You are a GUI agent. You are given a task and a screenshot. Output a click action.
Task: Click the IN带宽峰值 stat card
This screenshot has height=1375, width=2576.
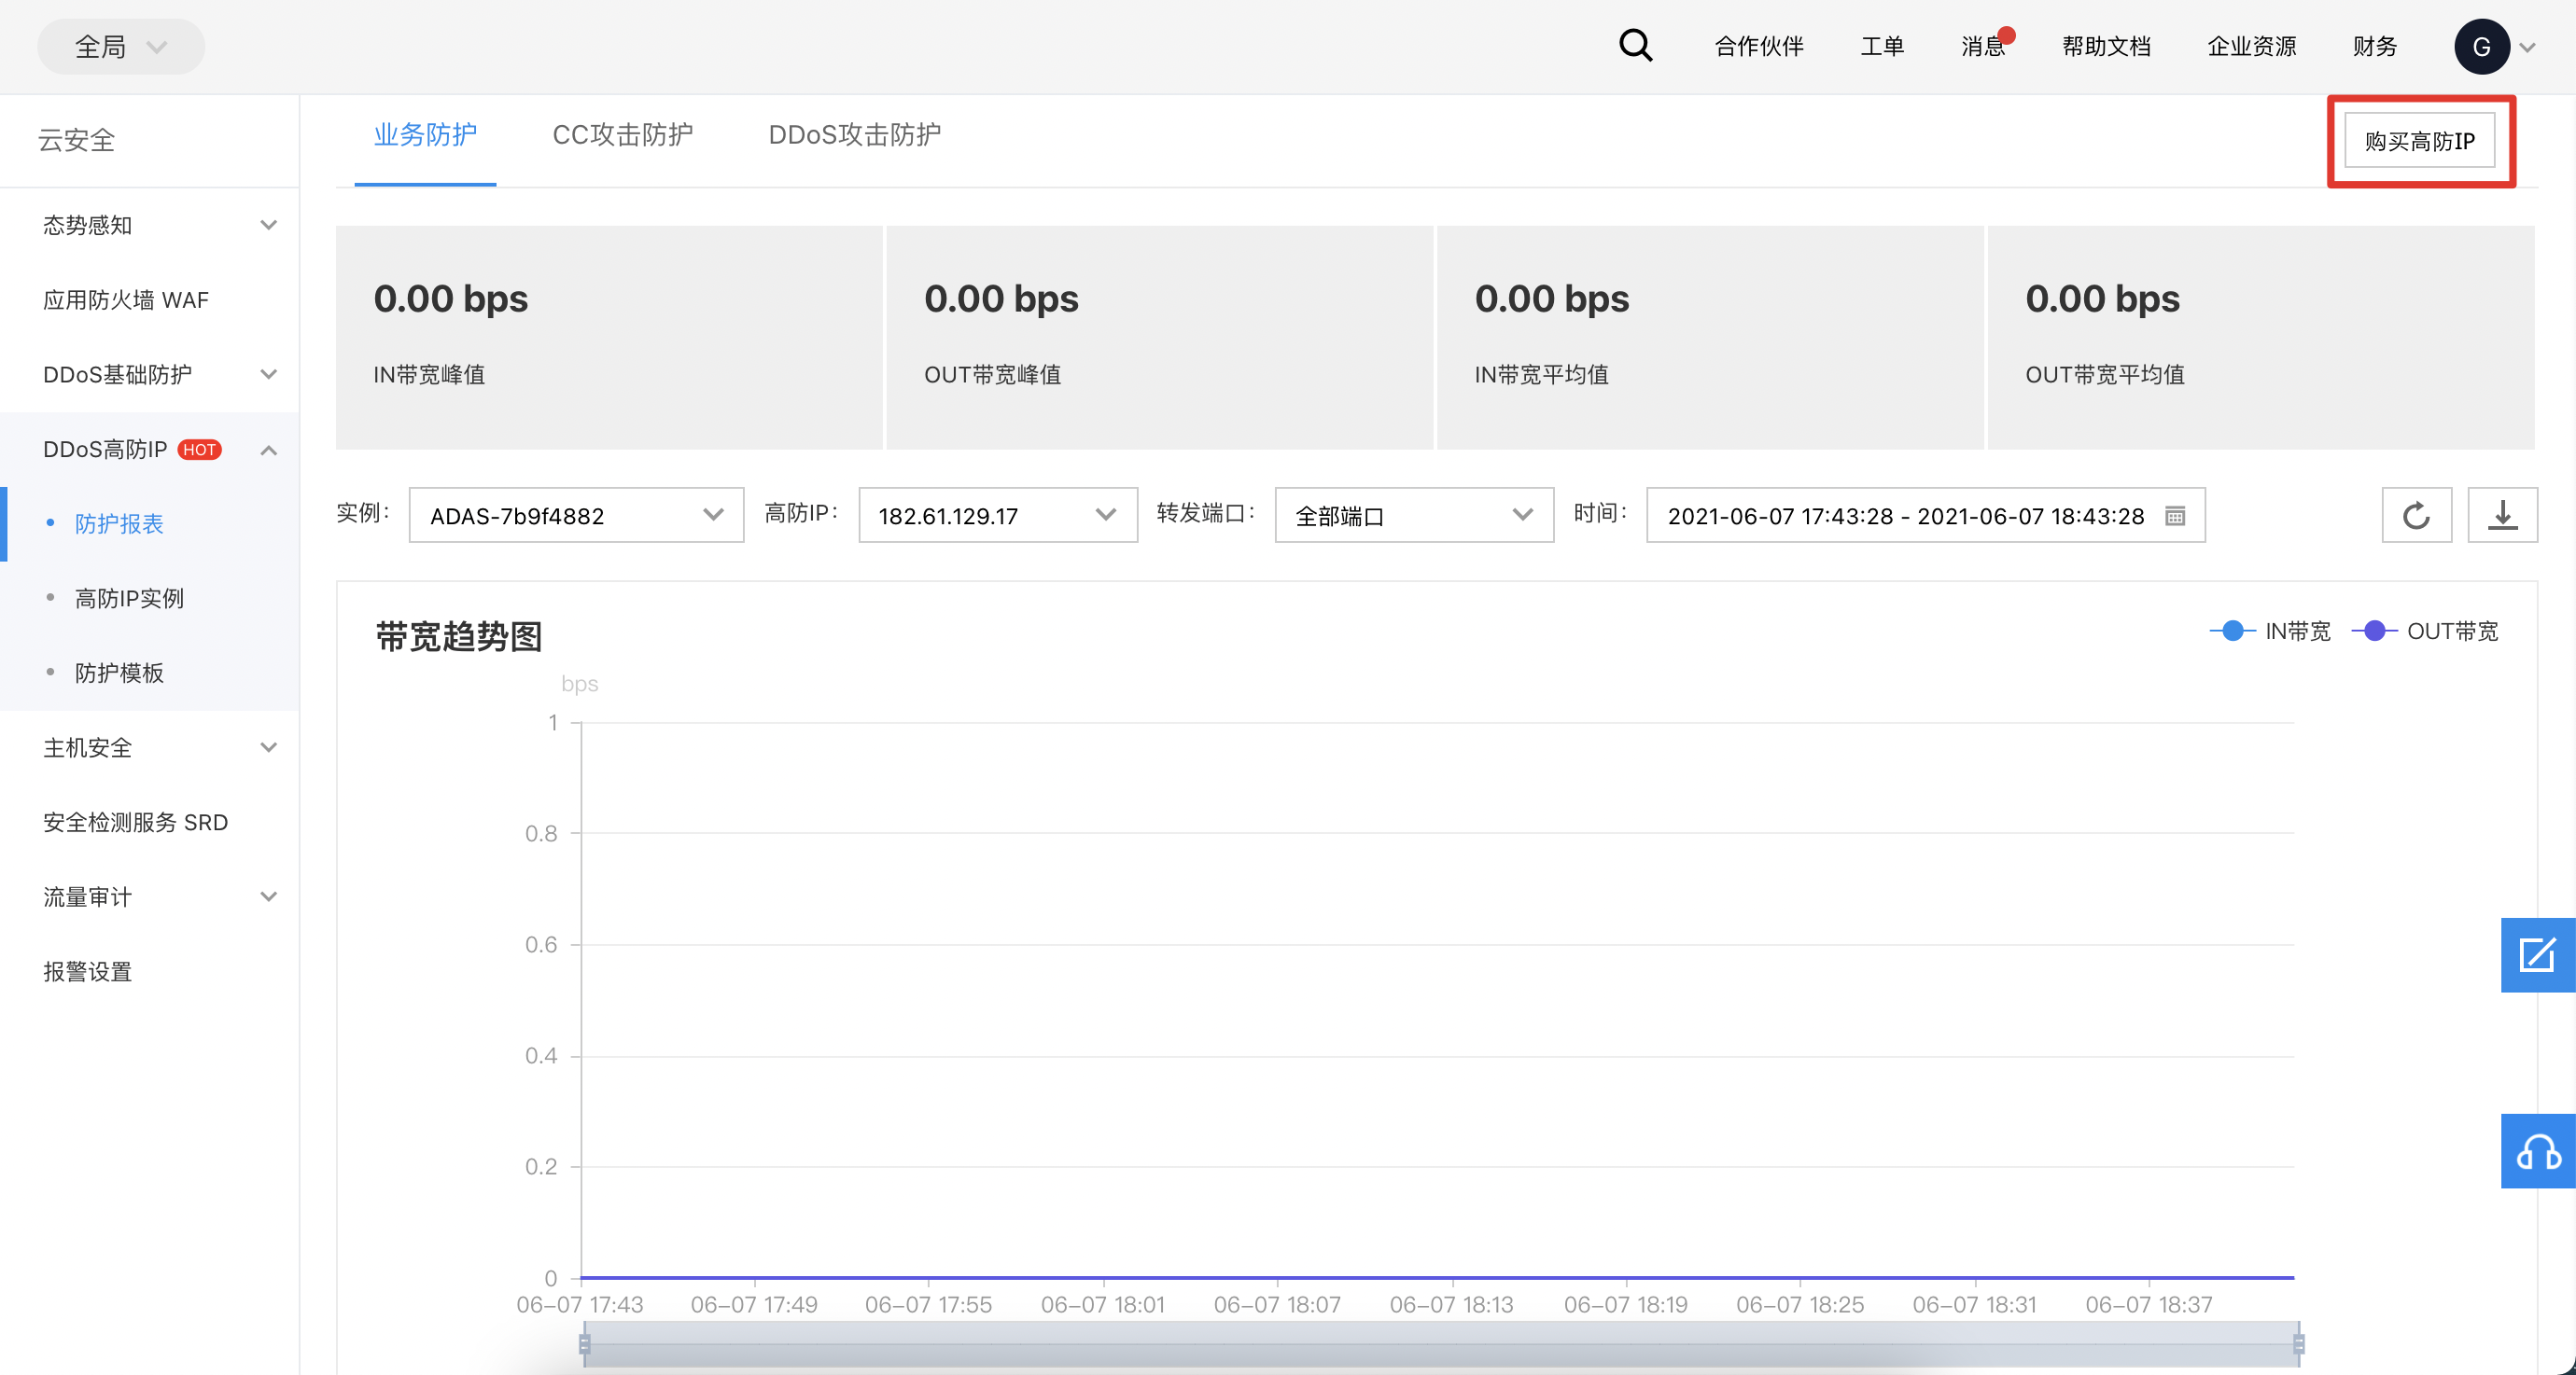tap(609, 338)
